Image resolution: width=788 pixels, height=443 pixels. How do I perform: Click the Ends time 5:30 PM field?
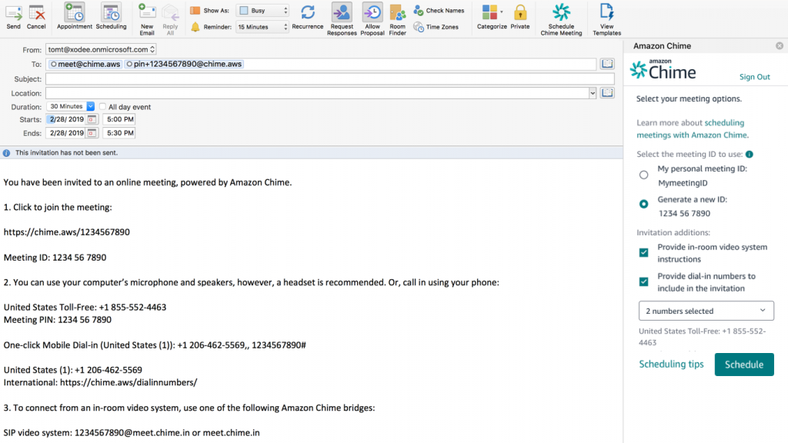click(x=120, y=133)
